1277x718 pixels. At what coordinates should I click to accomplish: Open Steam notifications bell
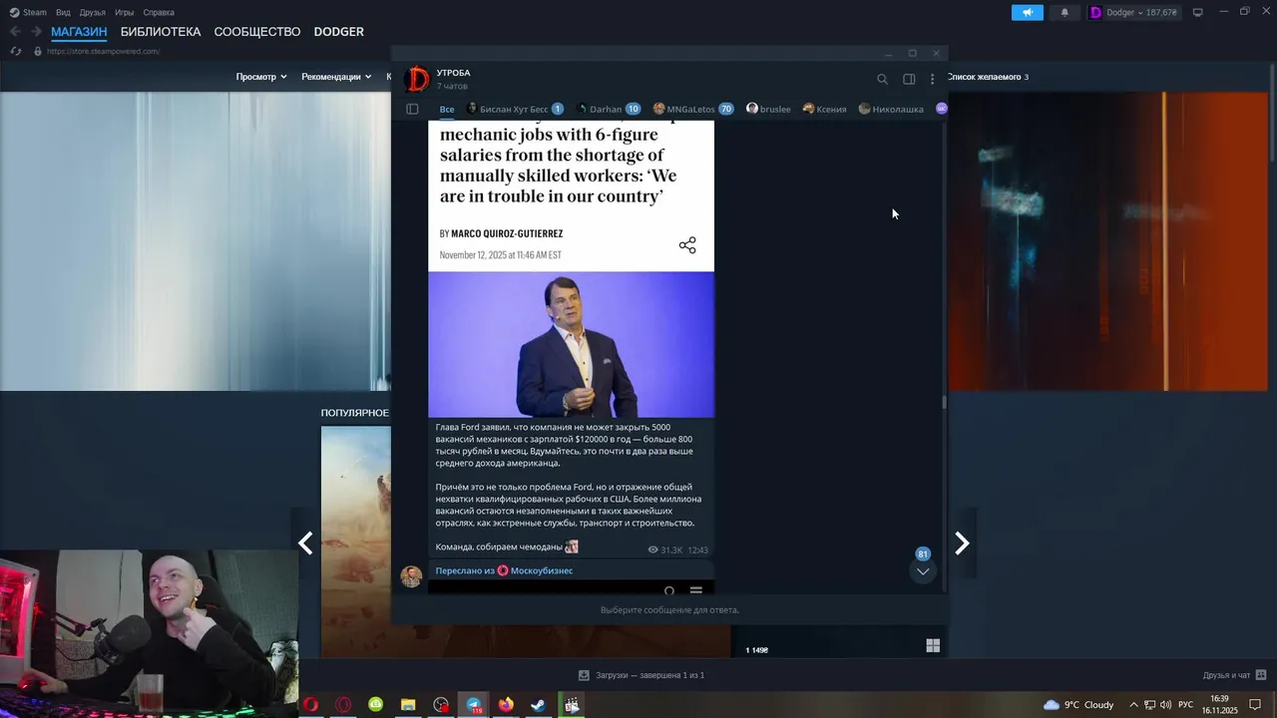click(1064, 12)
